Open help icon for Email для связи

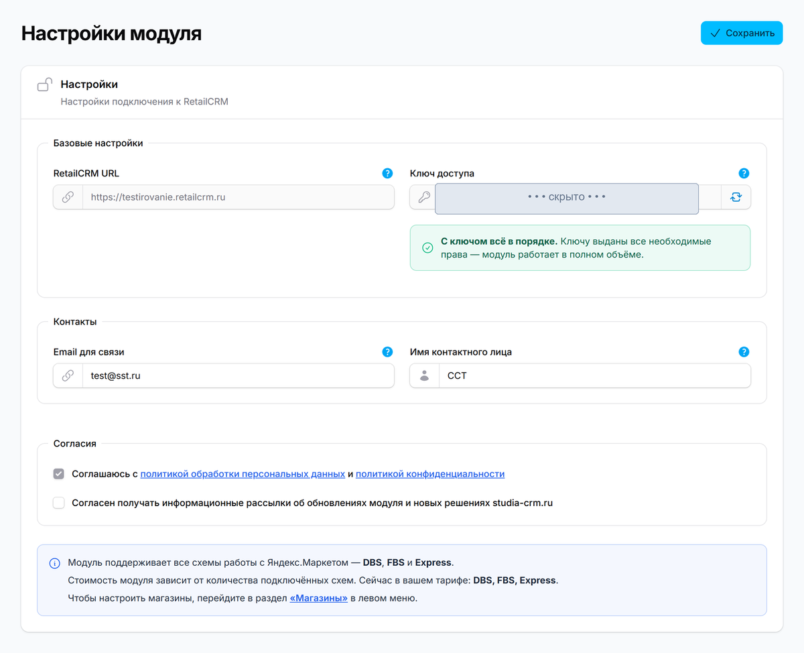tap(387, 351)
